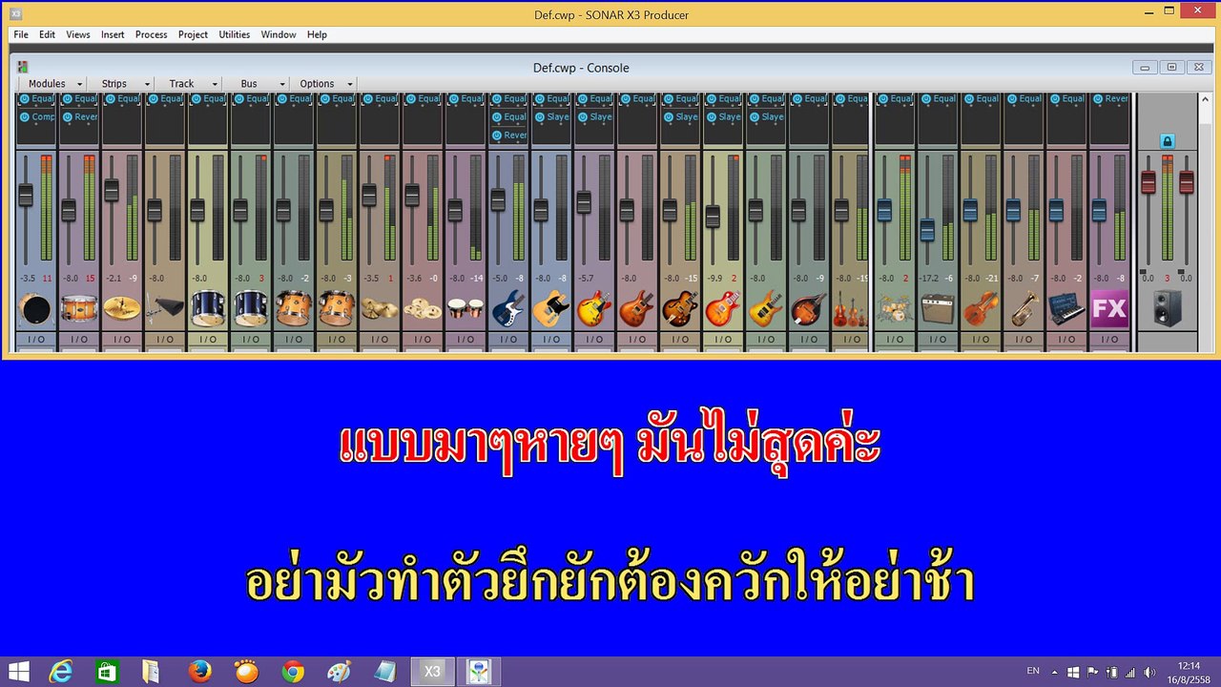
Task: Select the bongos strip icon
Action: tap(465, 309)
